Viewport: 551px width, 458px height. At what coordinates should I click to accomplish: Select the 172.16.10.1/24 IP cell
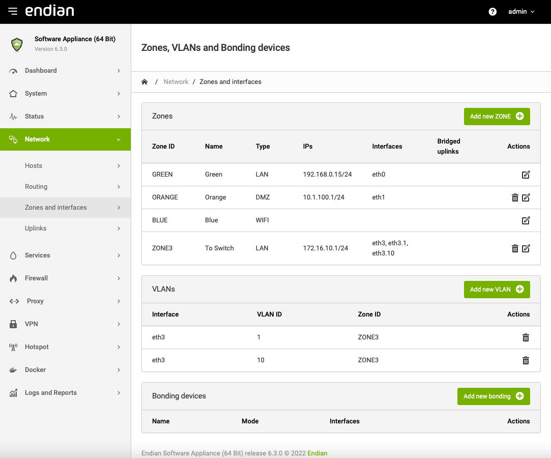coord(326,248)
